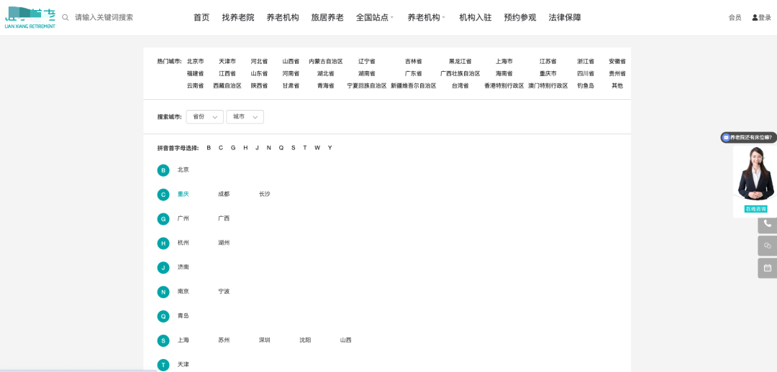
Task: Select the letter S circle badge
Action: pos(163,340)
